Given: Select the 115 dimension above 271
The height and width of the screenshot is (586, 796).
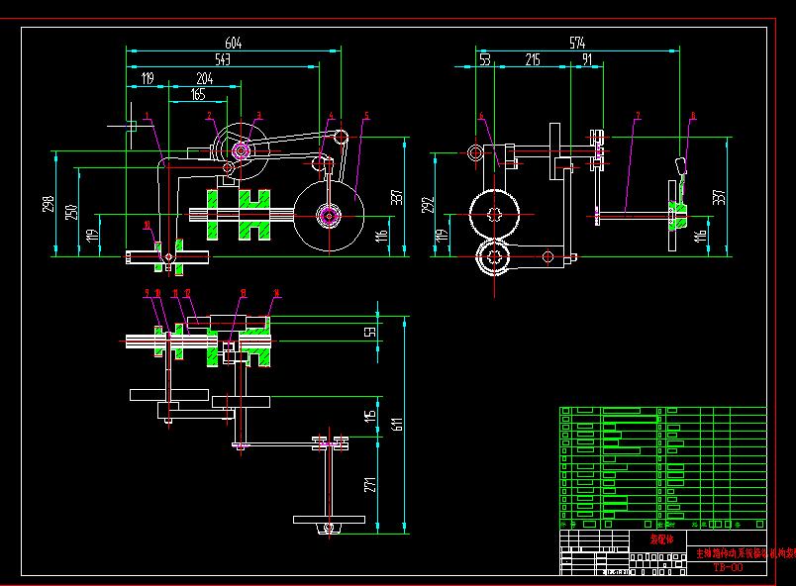Looking at the screenshot, I should tap(370, 416).
